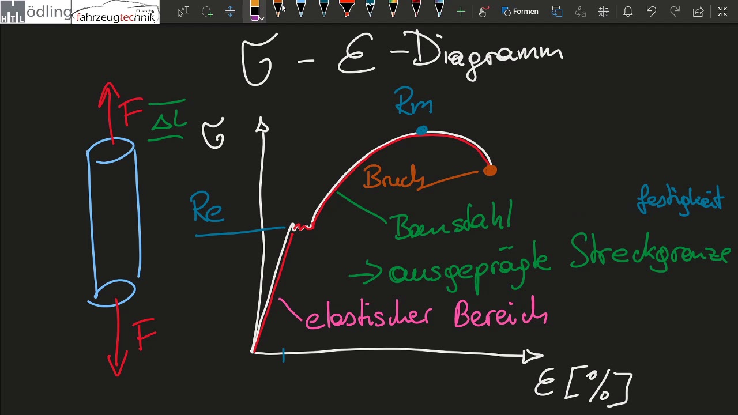
Task: Open the Math assistant icon
Action: (604, 12)
